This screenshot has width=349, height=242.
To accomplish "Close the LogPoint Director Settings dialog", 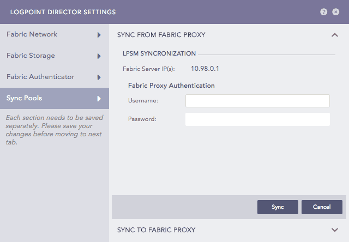I will pos(336,12).
